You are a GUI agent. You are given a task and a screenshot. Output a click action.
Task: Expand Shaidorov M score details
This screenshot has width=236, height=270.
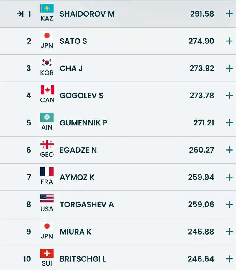[229, 14]
